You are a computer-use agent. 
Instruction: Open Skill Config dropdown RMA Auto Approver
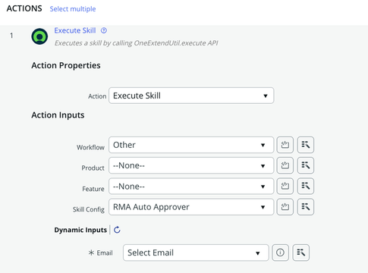click(x=191, y=207)
